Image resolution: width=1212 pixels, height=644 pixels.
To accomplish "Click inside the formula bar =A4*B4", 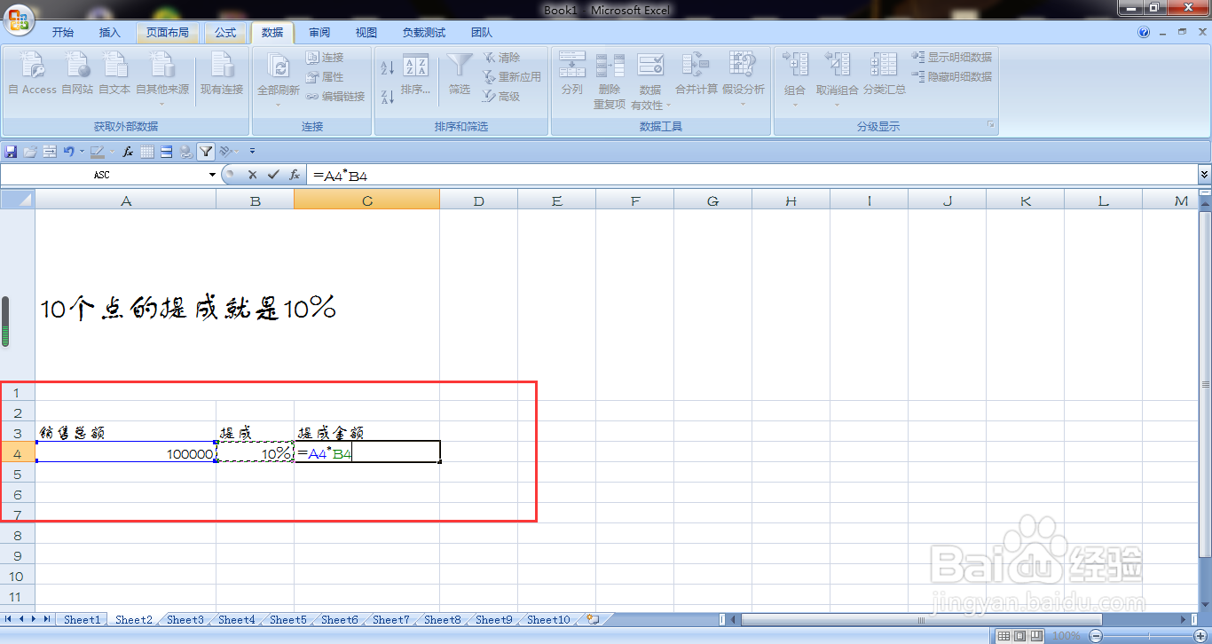I will pos(752,176).
